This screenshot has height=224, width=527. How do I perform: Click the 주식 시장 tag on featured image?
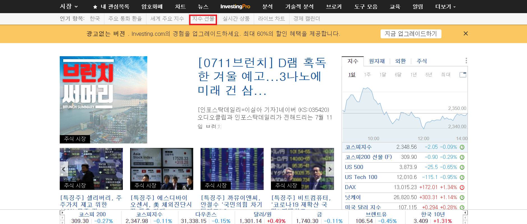[75, 139]
